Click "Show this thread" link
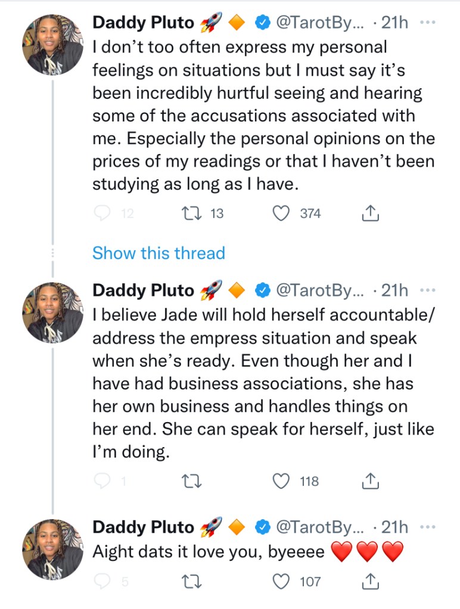Image resolution: width=460 pixels, height=609 pixels. (x=158, y=253)
